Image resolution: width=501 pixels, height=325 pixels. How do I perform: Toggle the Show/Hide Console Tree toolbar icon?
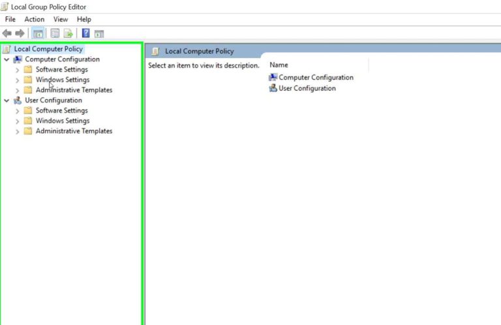pos(38,33)
